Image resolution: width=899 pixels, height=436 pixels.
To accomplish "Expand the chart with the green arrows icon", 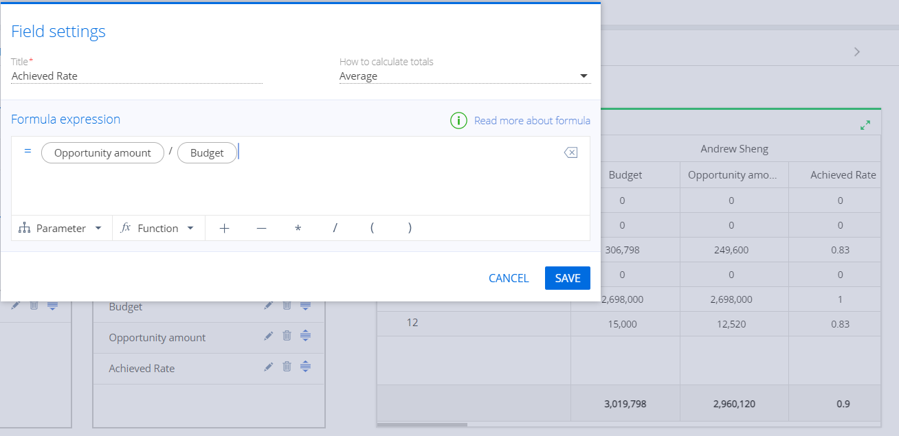I will (x=865, y=125).
